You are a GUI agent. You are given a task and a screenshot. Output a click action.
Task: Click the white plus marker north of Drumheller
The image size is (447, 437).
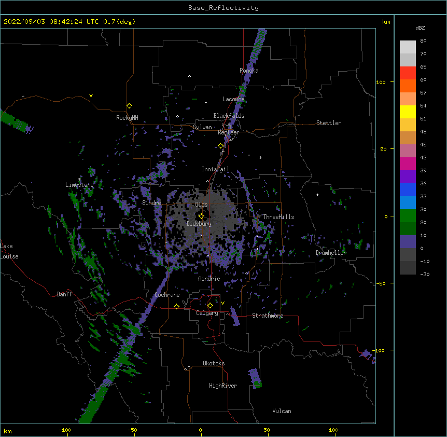(317, 195)
